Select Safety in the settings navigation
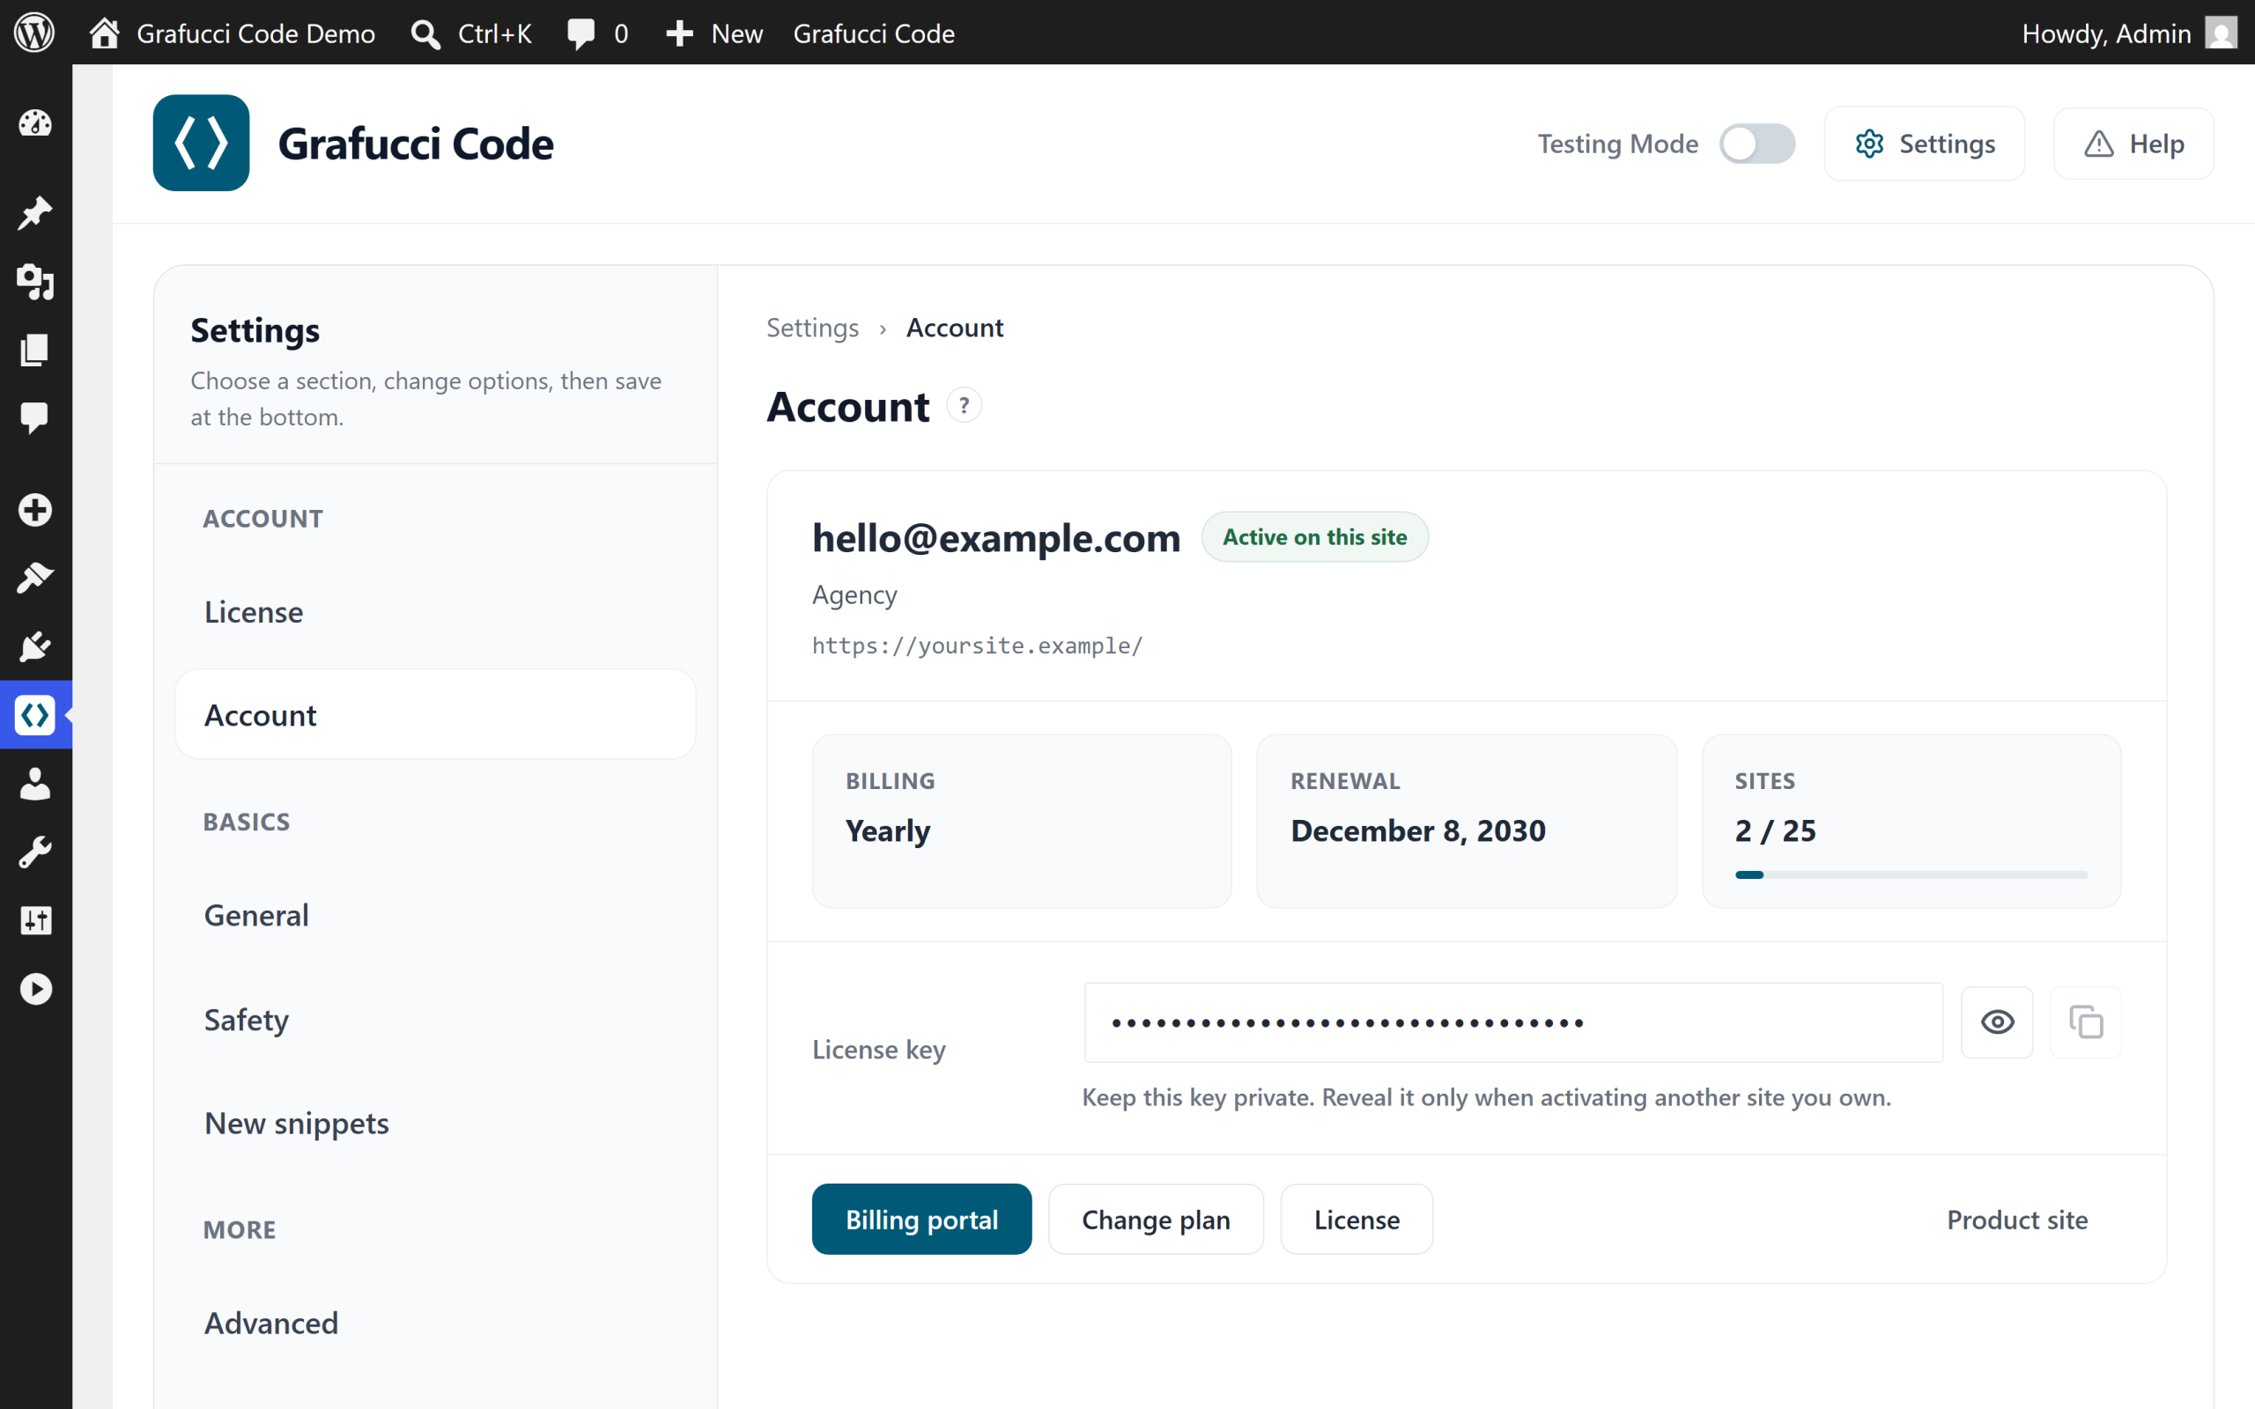The width and height of the screenshot is (2255, 1409). [435, 1020]
